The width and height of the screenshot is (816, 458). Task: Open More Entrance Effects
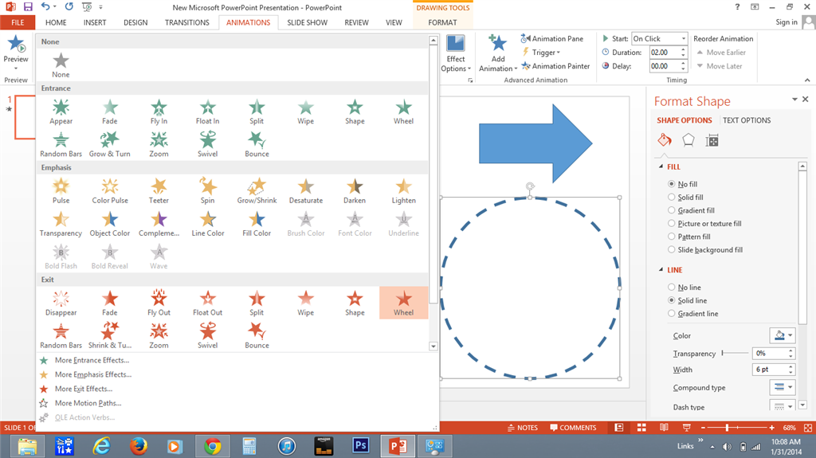[92, 360]
